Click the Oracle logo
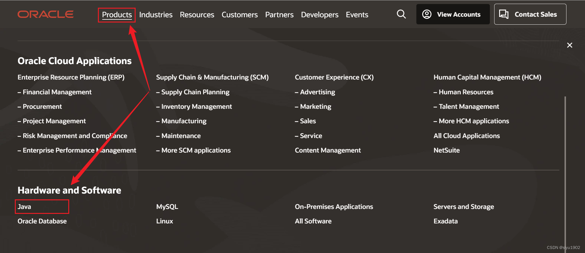This screenshot has width=585, height=253. (46, 14)
